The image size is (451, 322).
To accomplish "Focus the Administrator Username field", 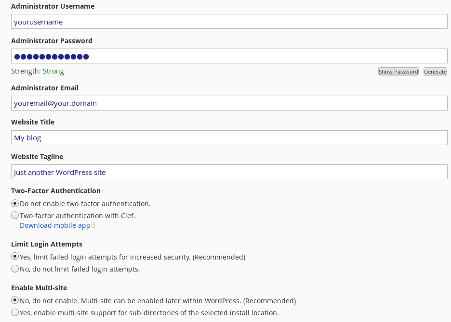I will [x=229, y=22].
